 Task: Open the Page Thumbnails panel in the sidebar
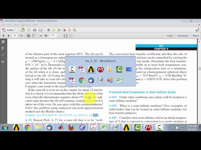3,42
